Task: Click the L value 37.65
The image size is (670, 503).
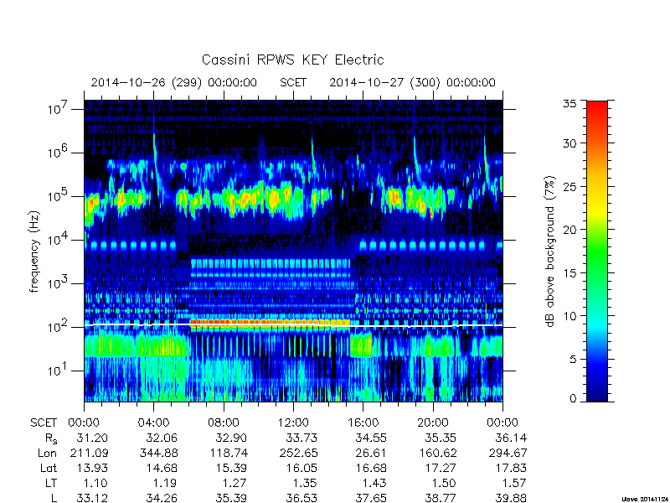Action: point(371,498)
